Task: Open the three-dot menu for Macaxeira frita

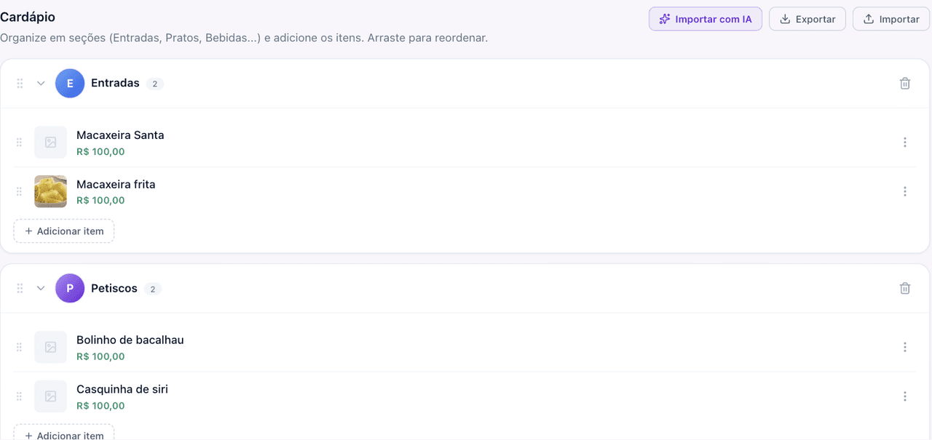Action: [905, 191]
